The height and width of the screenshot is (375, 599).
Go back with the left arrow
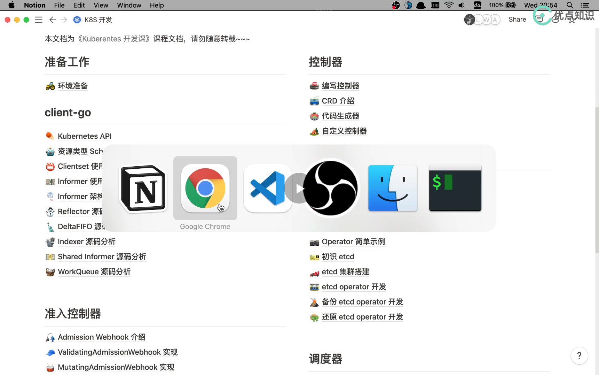(x=53, y=20)
